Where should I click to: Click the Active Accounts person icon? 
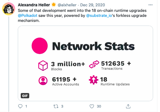[x=43, y=81]
